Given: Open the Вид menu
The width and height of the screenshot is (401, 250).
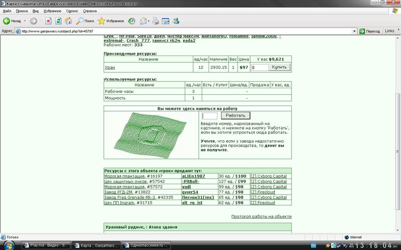Looking at the screenshot, I should point(35,11).
